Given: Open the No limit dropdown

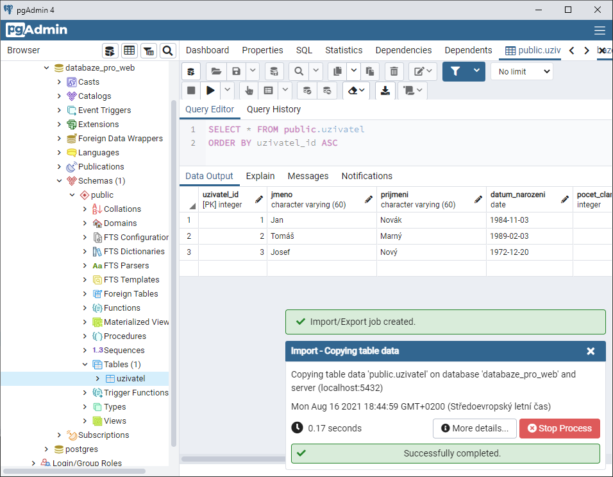Looking at the screenshot, I should pyautogui.click(x=521, y=71).
